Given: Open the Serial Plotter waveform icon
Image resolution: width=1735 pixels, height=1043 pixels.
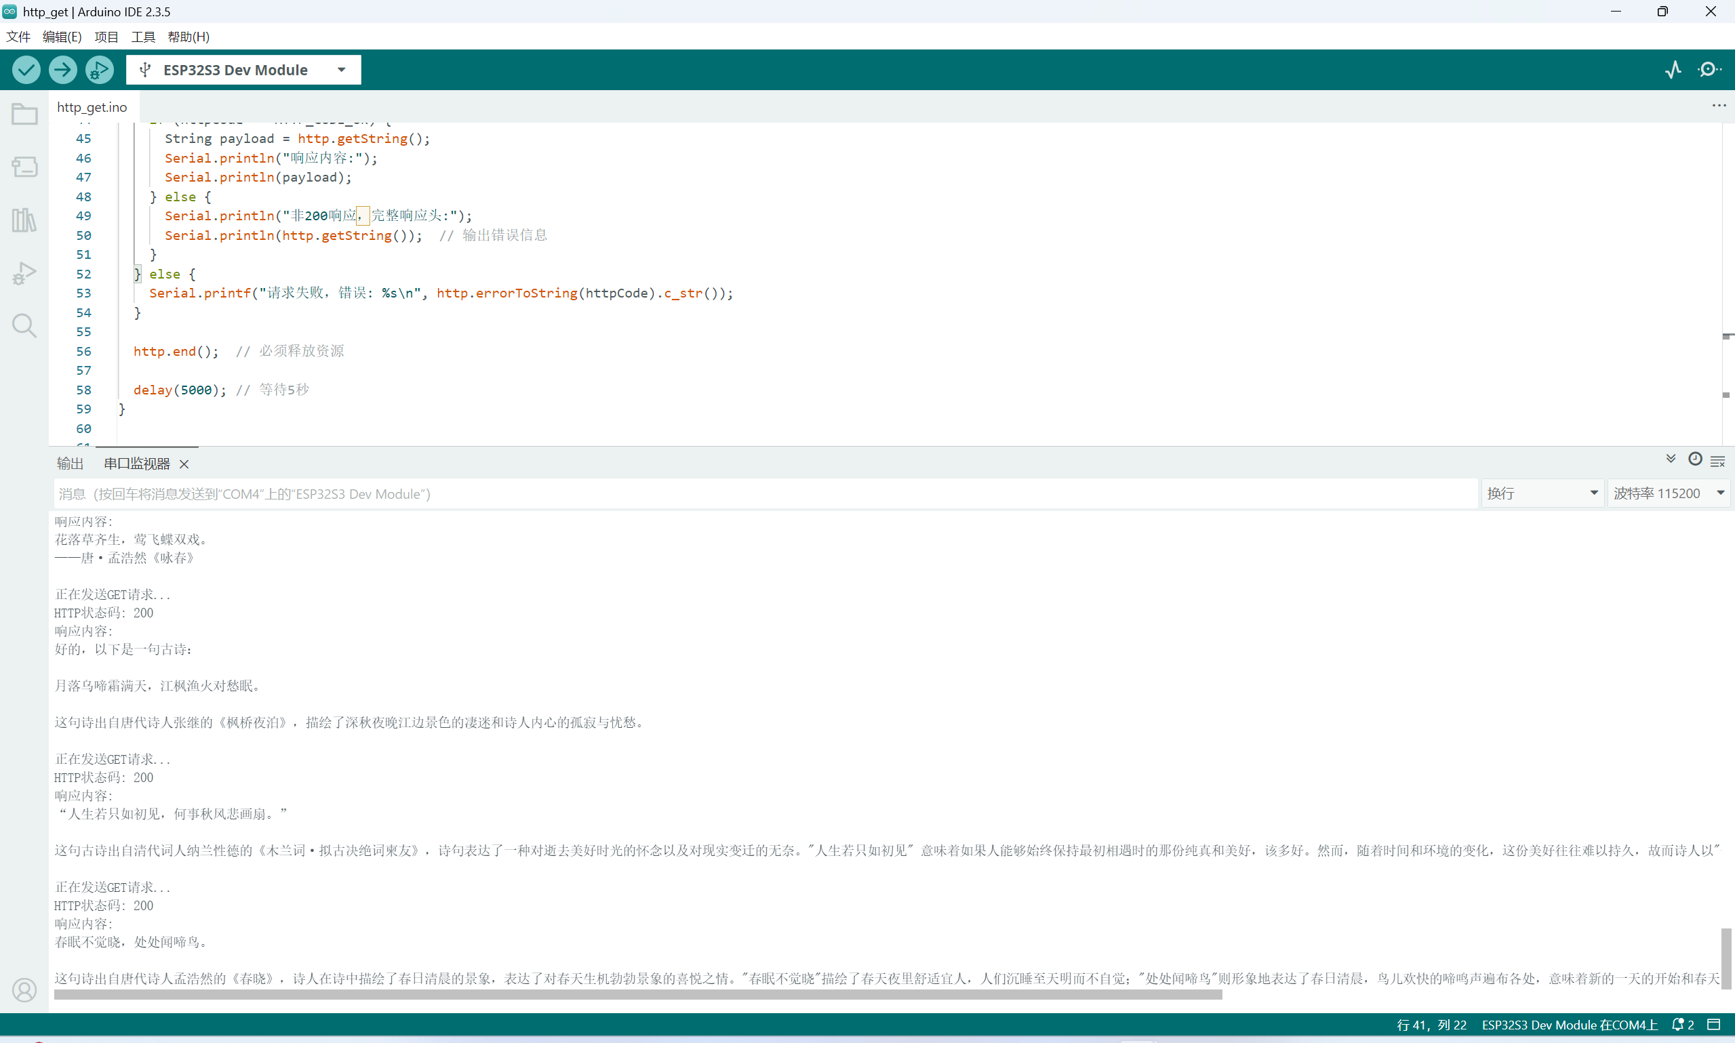Looking at the screenshot, I should 1673,70.
